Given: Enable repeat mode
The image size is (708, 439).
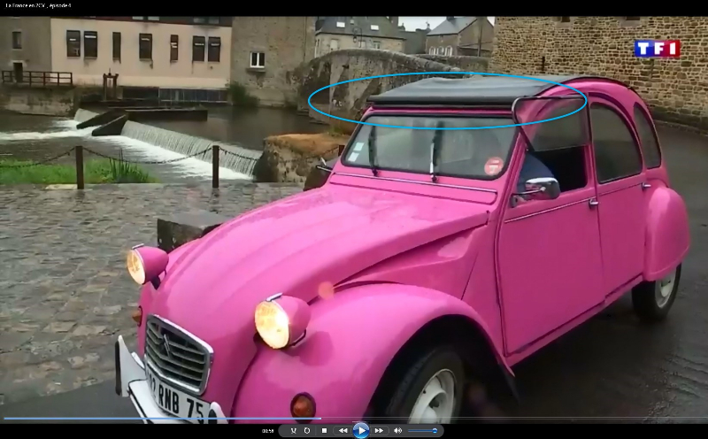Looking at the screenshot, I should (307, 430).
